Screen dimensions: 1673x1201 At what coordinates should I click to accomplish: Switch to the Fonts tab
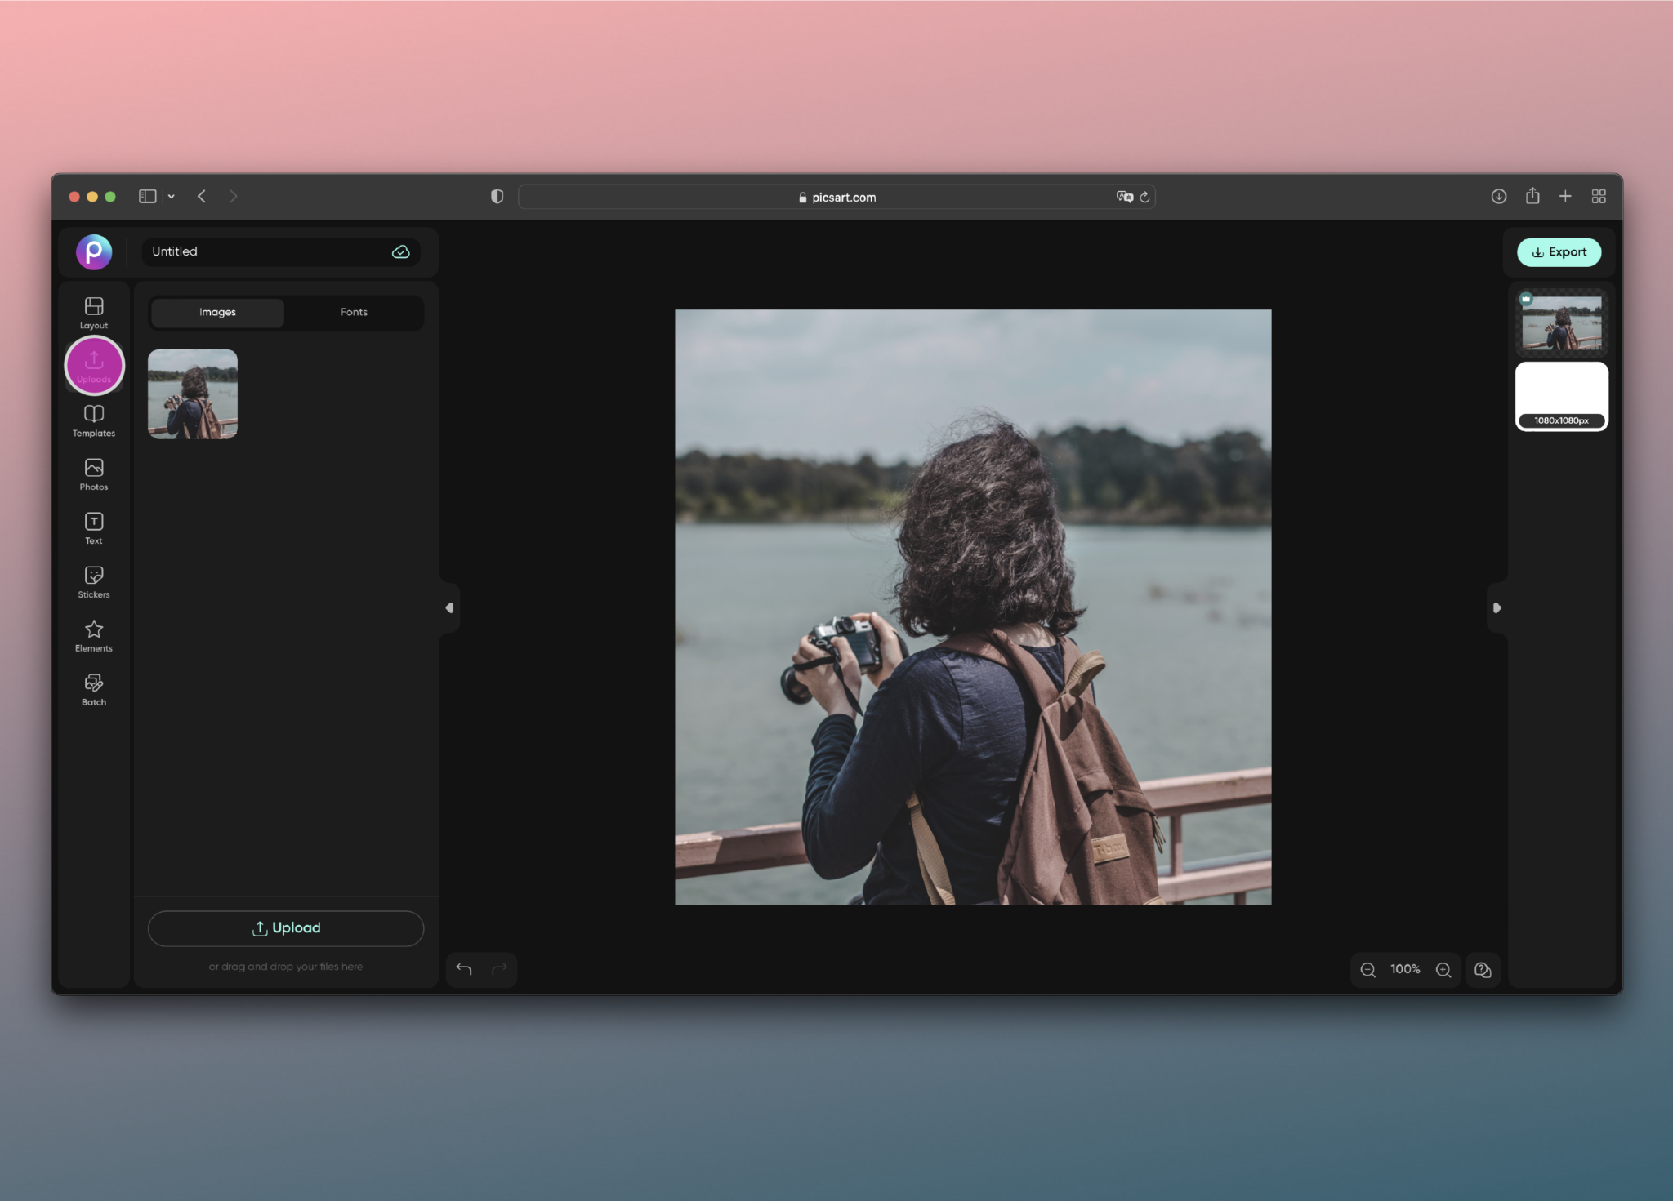coord(353,312)
